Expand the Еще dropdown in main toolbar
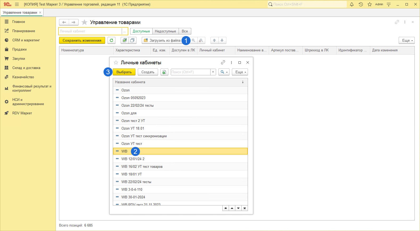The image size is (420, 231). tap(407, 40)
